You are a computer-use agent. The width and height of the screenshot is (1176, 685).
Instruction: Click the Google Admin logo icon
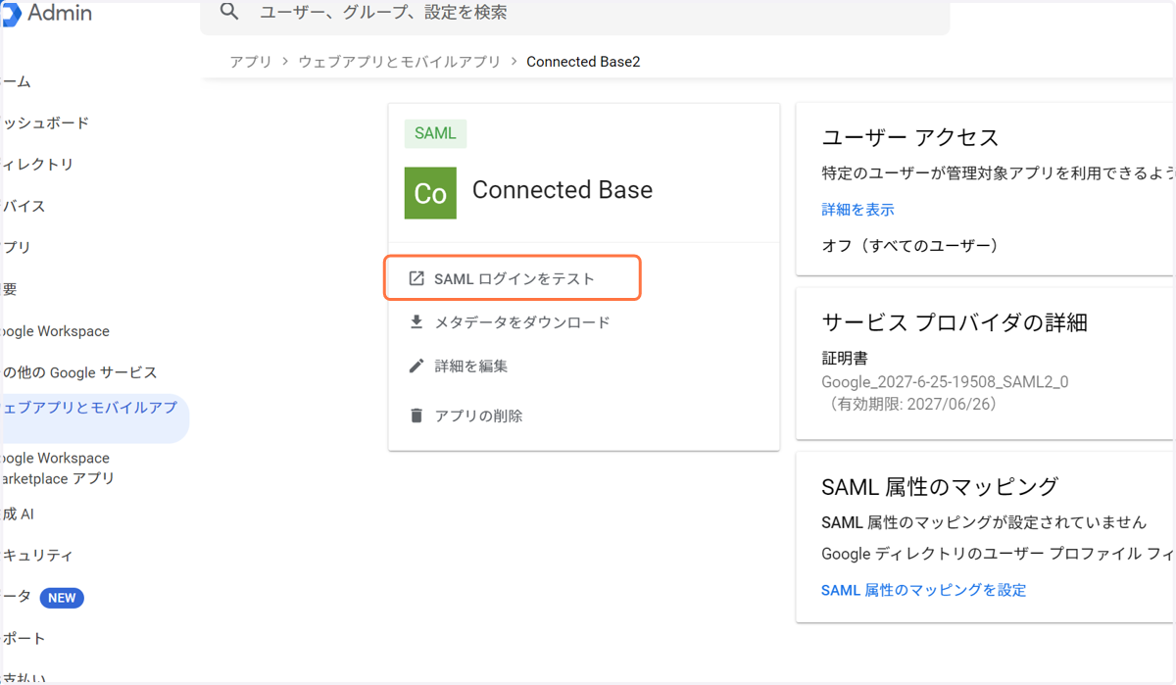pos(11,14)
